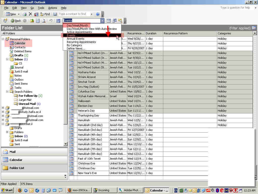This screenshot has height=194, width=258.
Task: Select the Thanksgiving Day event row
Action: click(161, 115)
